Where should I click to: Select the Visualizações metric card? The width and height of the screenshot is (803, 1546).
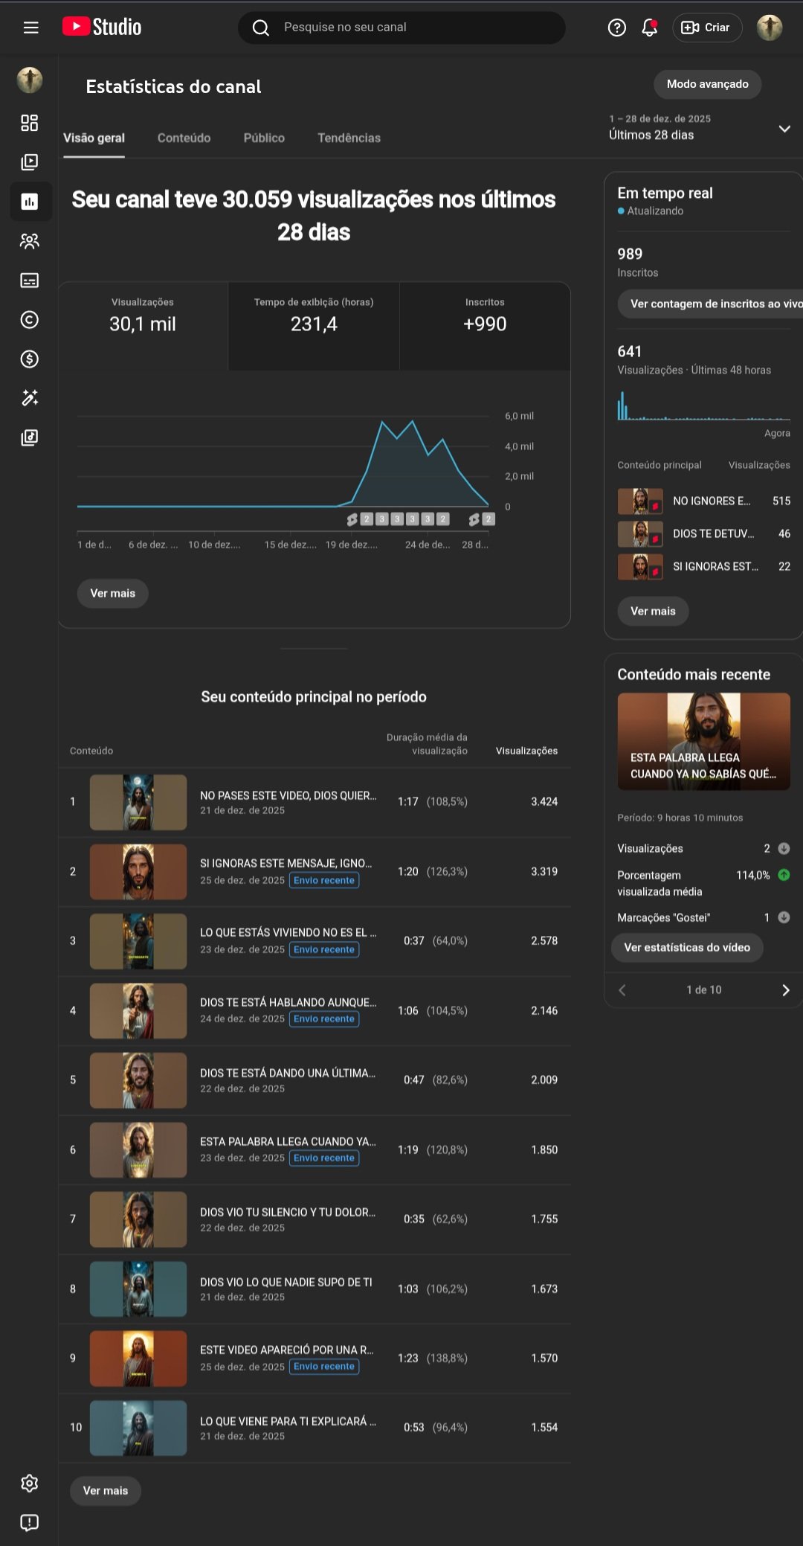pyautogui.click(x=143, y=326)
